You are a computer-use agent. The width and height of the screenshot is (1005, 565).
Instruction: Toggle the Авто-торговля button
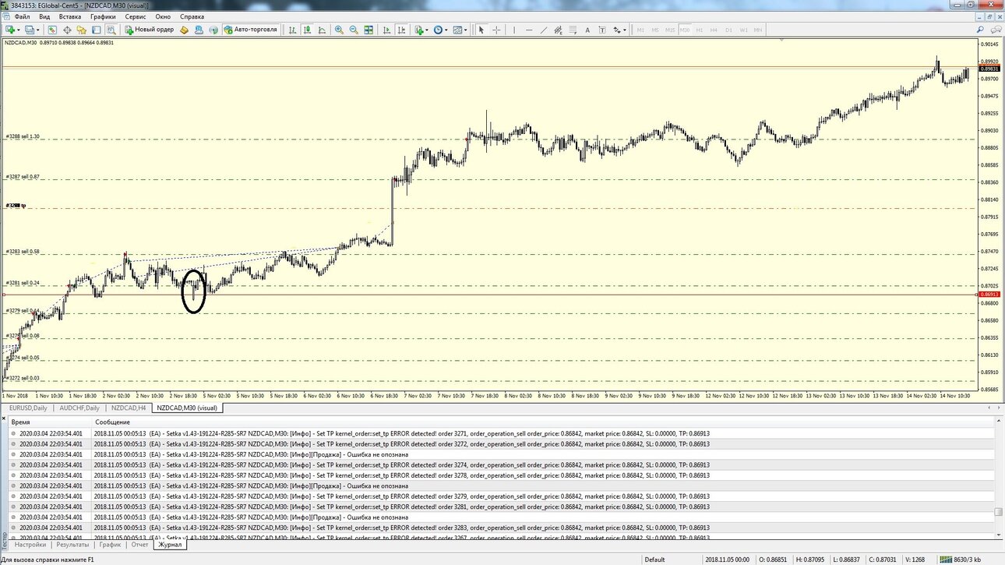(x=250, y=30)
